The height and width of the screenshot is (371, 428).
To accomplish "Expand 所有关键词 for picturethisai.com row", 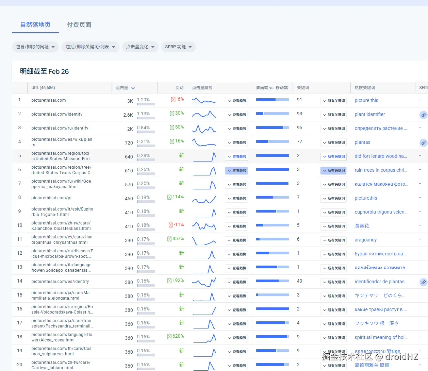I will coord(333,101).
